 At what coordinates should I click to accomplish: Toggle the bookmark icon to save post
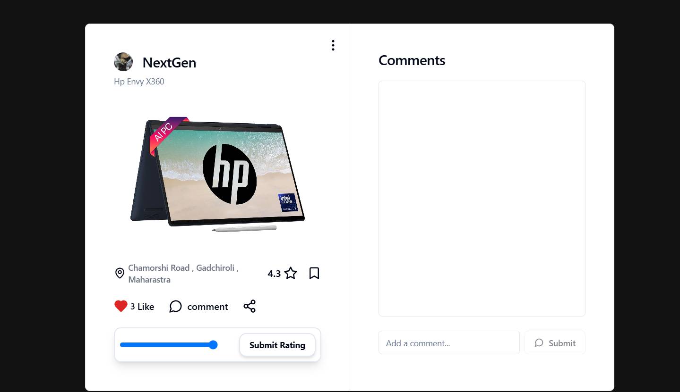(x=314, y=273)
